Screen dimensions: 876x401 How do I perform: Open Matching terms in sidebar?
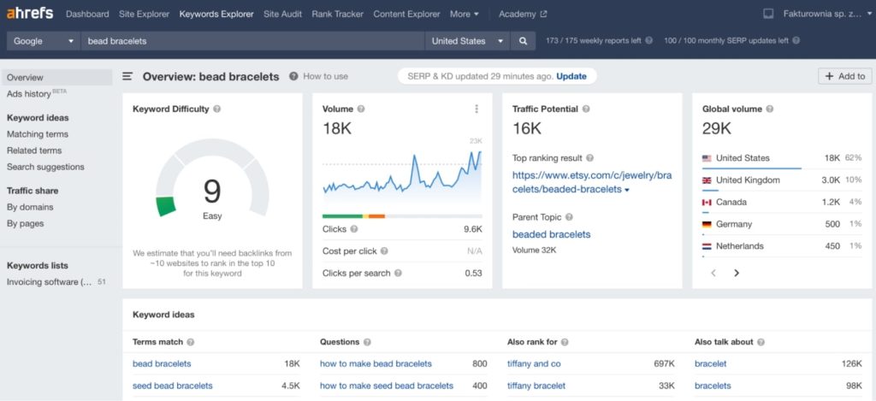pyautogui.click(x=38, y=134)
